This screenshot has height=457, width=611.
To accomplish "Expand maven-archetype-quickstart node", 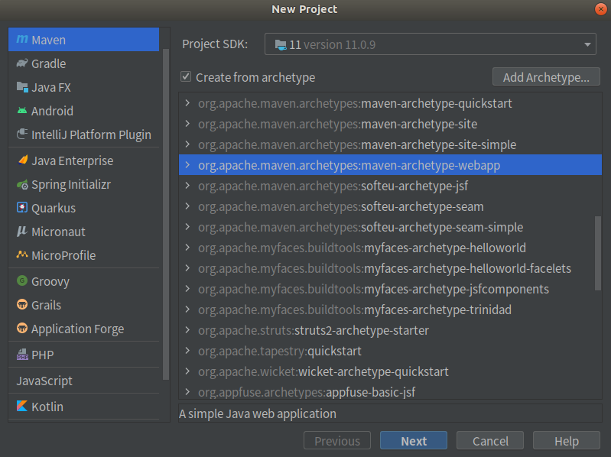I will [187, 103].
